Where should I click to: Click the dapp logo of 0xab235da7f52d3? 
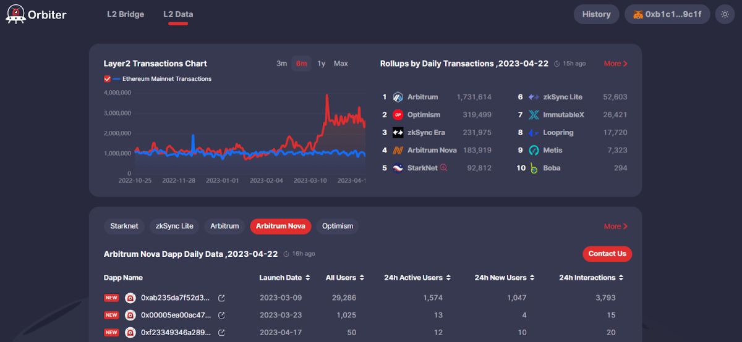click(x=130, y=298)
